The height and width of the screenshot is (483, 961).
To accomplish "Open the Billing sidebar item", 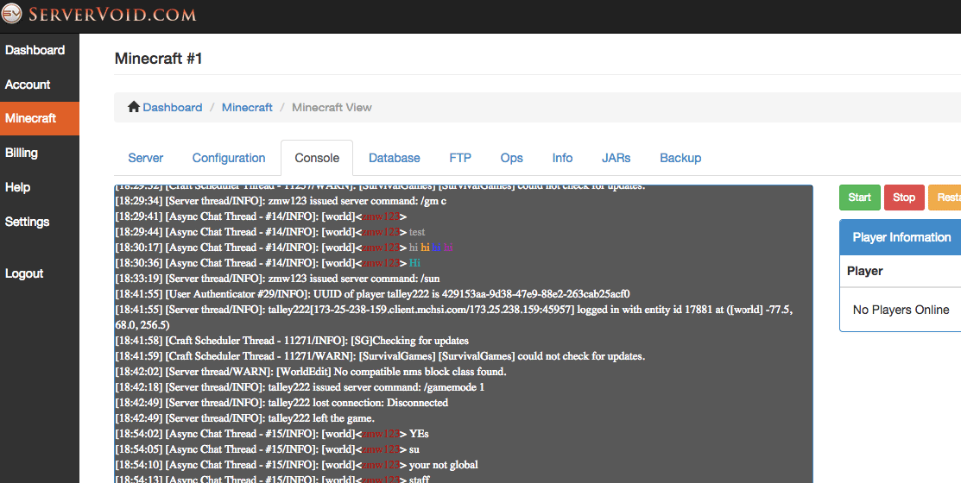I will 22,153.
